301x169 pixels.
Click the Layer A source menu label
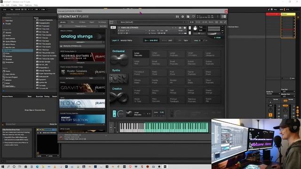tap(122, 40)
